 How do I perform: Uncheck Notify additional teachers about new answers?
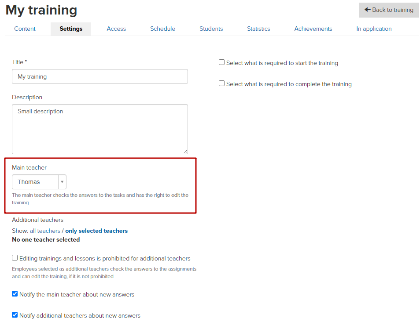[x=15, y=315]
